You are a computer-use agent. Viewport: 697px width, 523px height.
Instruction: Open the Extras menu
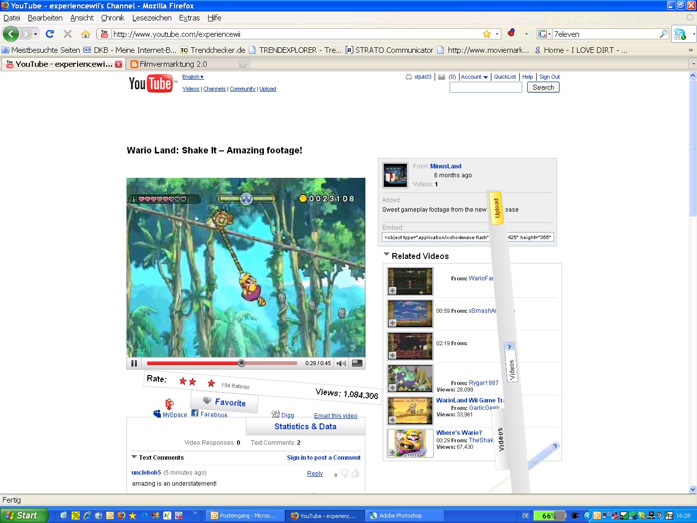pos(189,18)
